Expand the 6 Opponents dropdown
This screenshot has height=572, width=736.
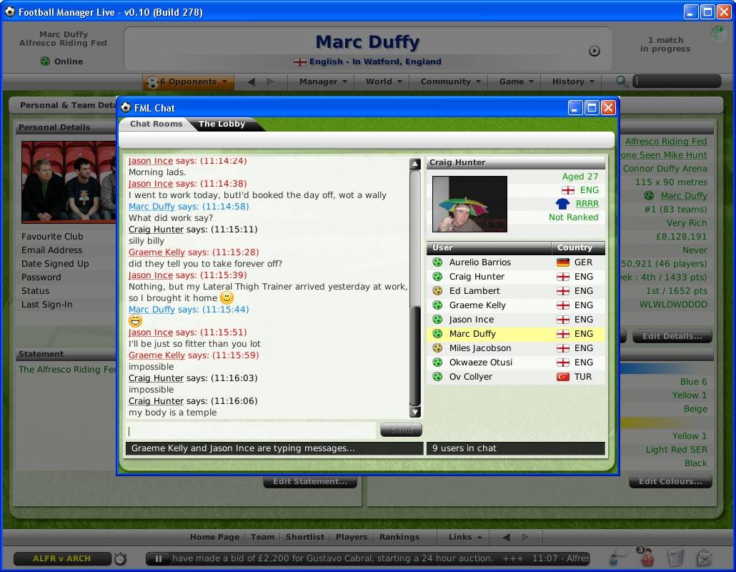(x=188, y=82)
